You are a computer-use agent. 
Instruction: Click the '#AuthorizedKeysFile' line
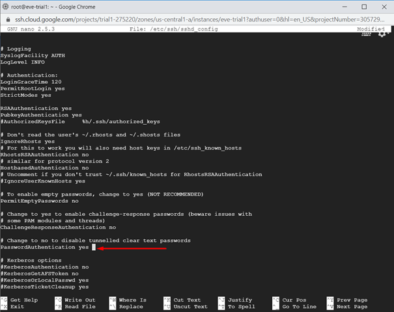(80, 122)
